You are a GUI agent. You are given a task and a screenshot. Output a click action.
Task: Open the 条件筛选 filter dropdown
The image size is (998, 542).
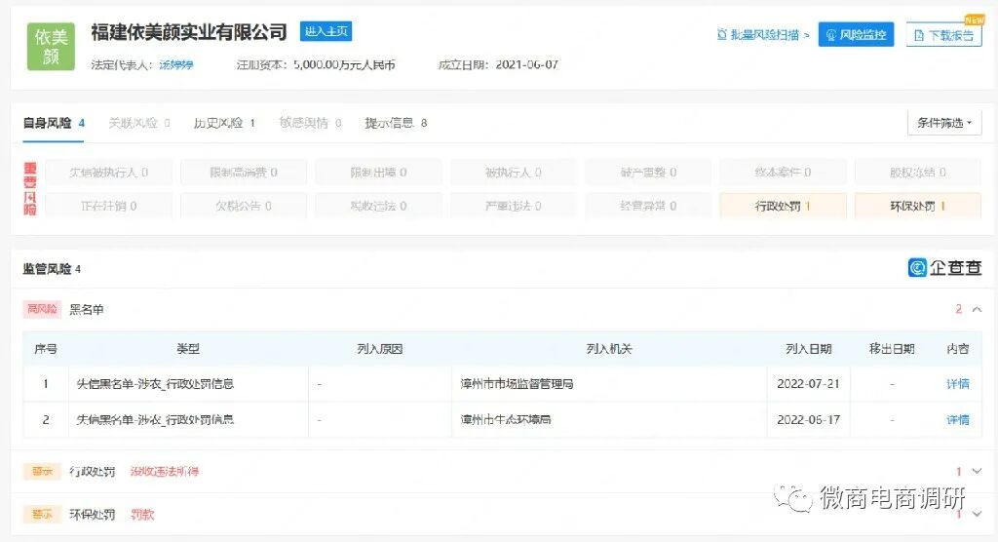(x=944, y=123)
